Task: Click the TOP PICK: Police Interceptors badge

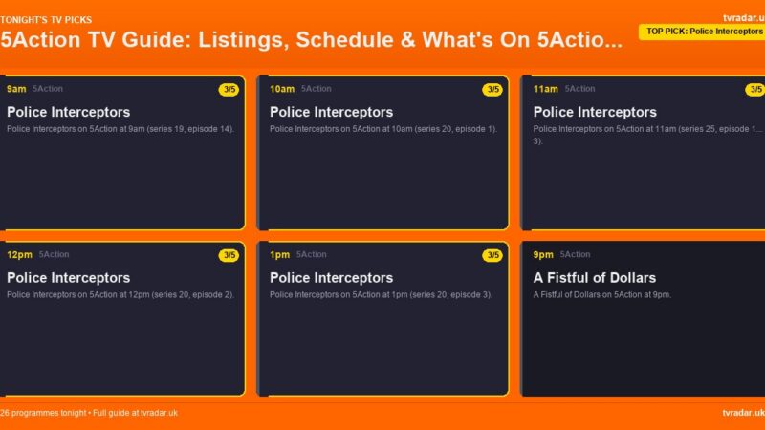Action: 702,32
